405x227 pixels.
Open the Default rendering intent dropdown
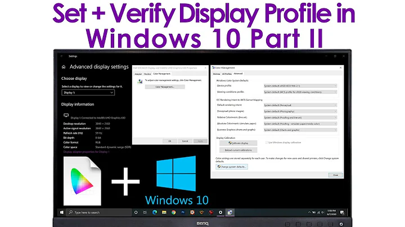[x=300, y=105]
